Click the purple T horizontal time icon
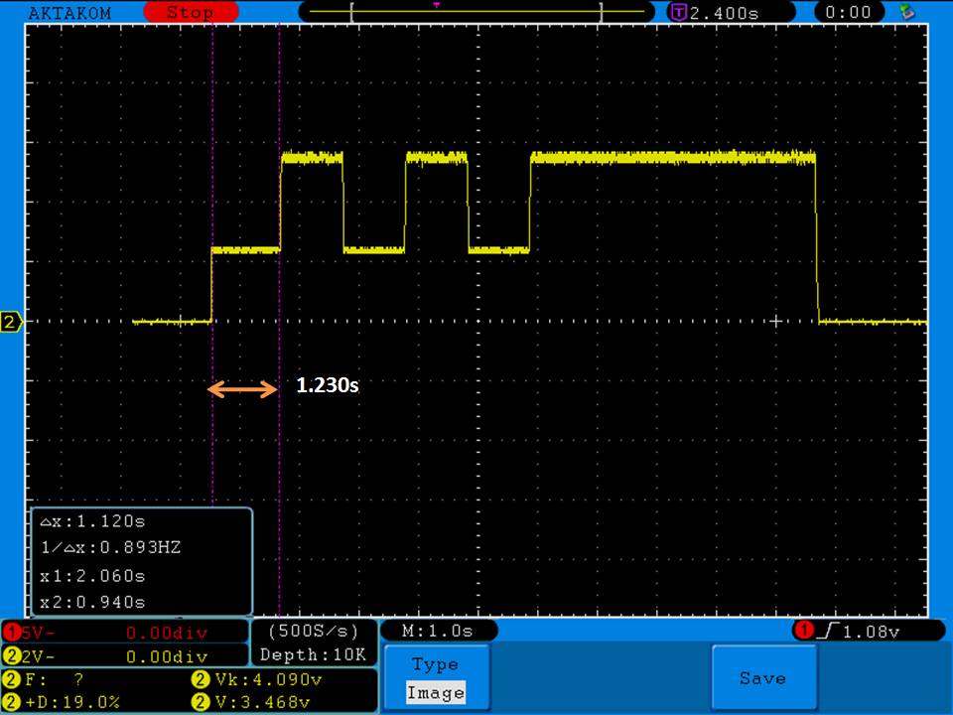The width and height of the screenshot is (953, 715). pos(679,13)
